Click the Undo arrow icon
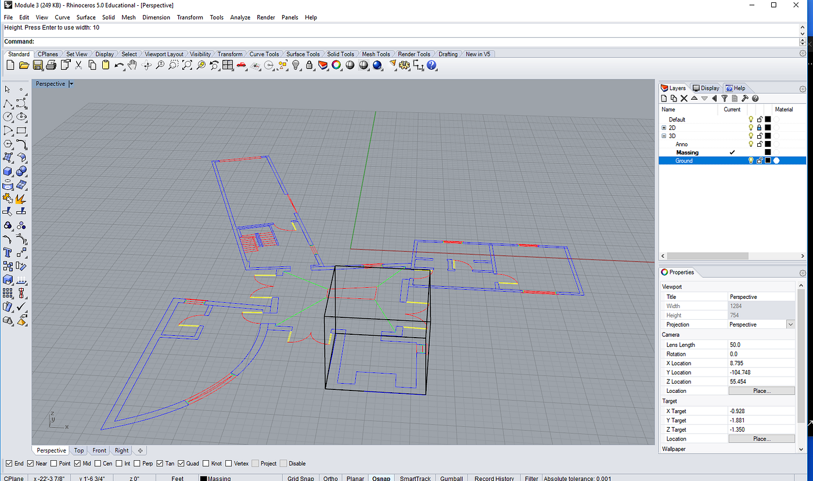The image size is (813, 481). click(x=119, y=66)
